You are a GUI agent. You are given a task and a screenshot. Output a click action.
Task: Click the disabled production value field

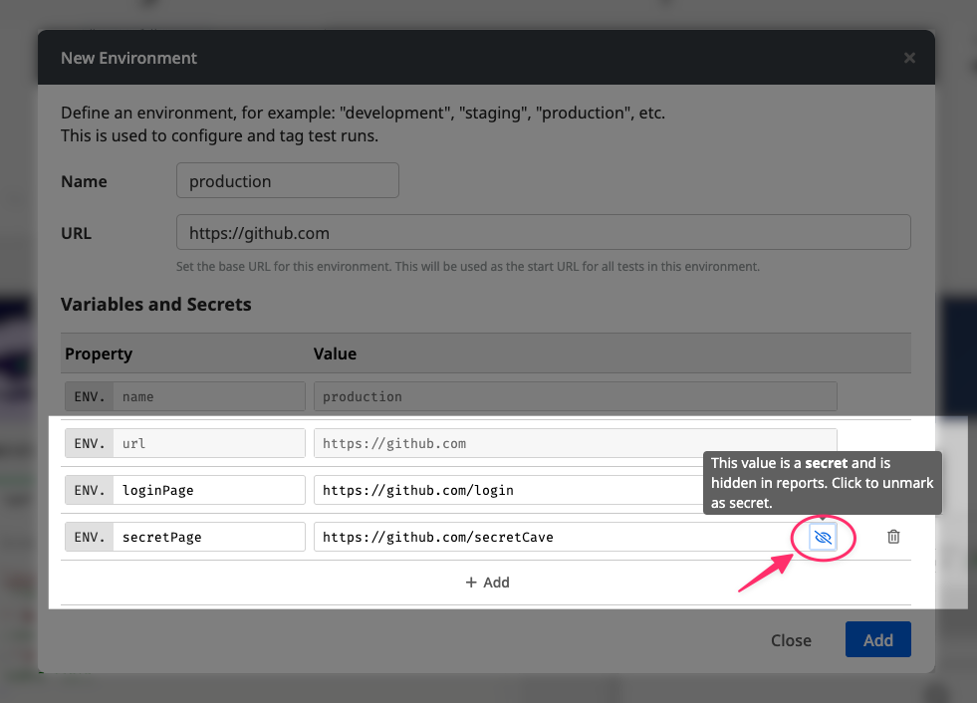point(575,396)
